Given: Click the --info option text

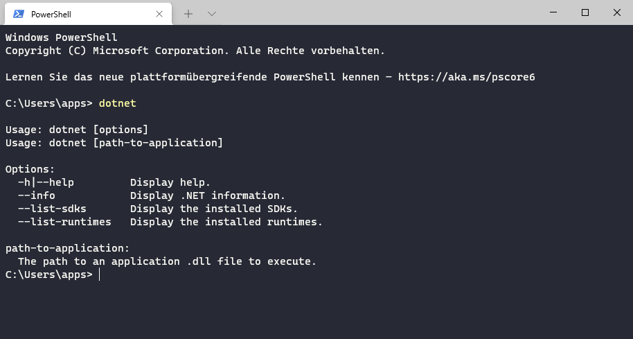Looking at the screenshot, I should click(37, 195).
